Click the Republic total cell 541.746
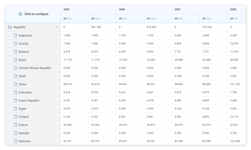The image size is (251, 150). pos(102,27)
